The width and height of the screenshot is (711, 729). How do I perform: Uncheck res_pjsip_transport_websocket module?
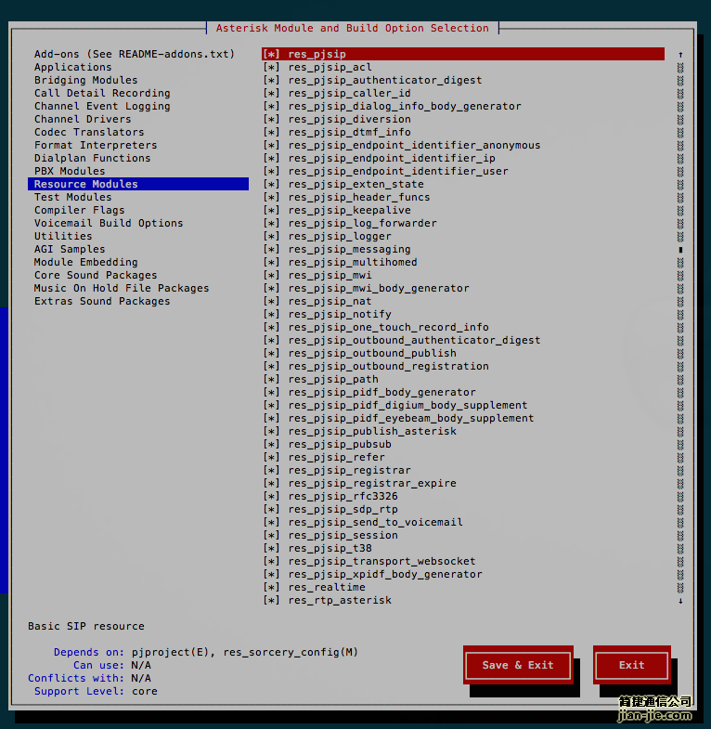272,561
